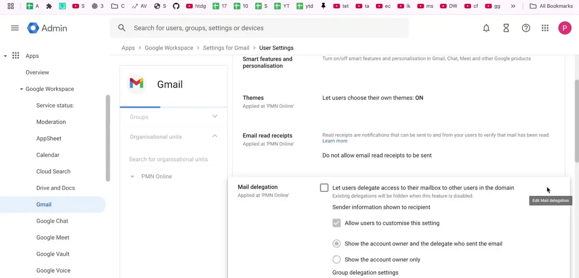The image size is (579, 278).
Task: Open the green bookmark labeled ytd
Action: (304, 6)
